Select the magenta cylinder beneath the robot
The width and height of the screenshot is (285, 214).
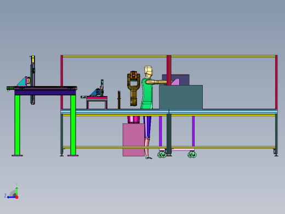pyautogui.click(x=134, y=120)
